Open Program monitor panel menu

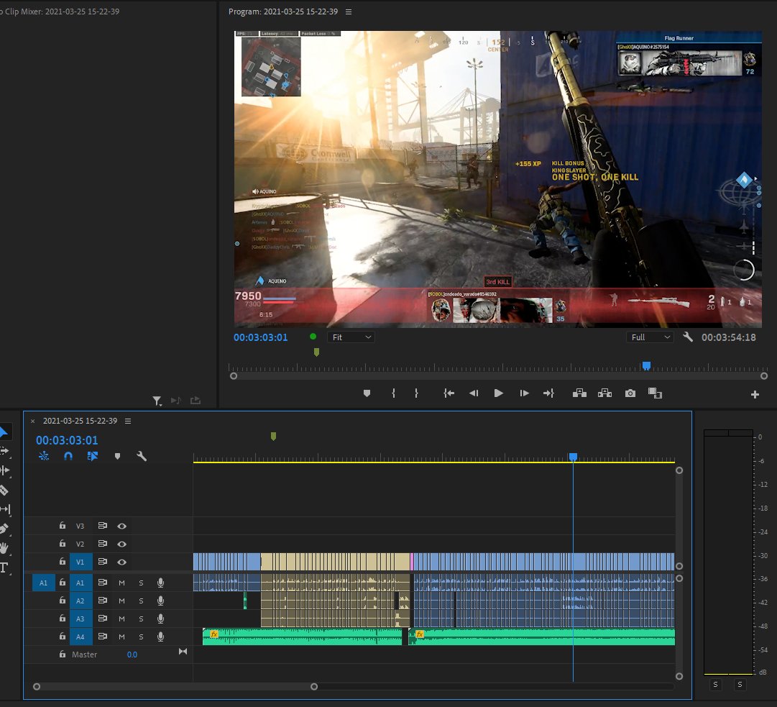click(349, 12)
